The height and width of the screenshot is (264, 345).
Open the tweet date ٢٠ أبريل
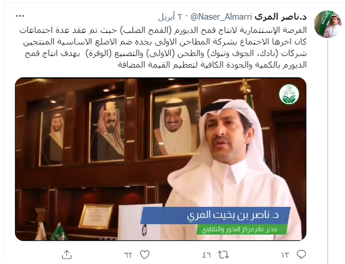(x=170, y=17)
